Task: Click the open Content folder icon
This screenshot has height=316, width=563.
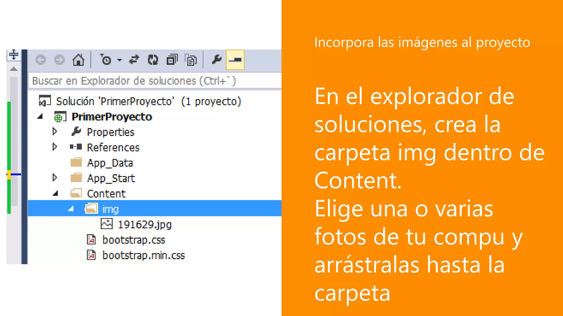Action: click(76, 193)
